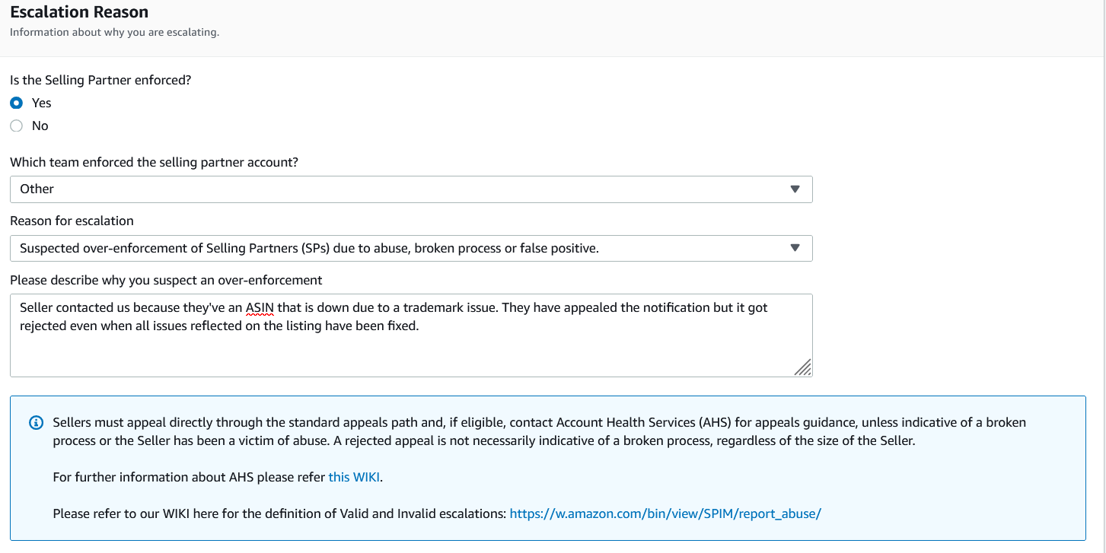Select the Yes radio button
1106x553 pixels.
point(17,103)
